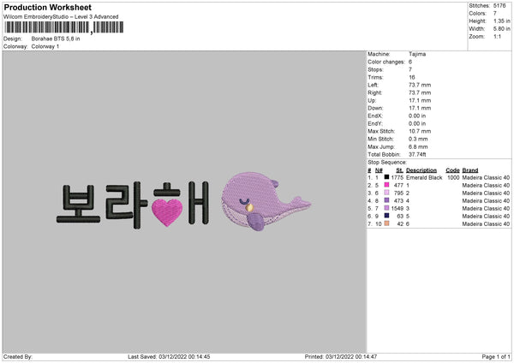Click the Max Jump value 6.8 mm

[x=418, y=146]
